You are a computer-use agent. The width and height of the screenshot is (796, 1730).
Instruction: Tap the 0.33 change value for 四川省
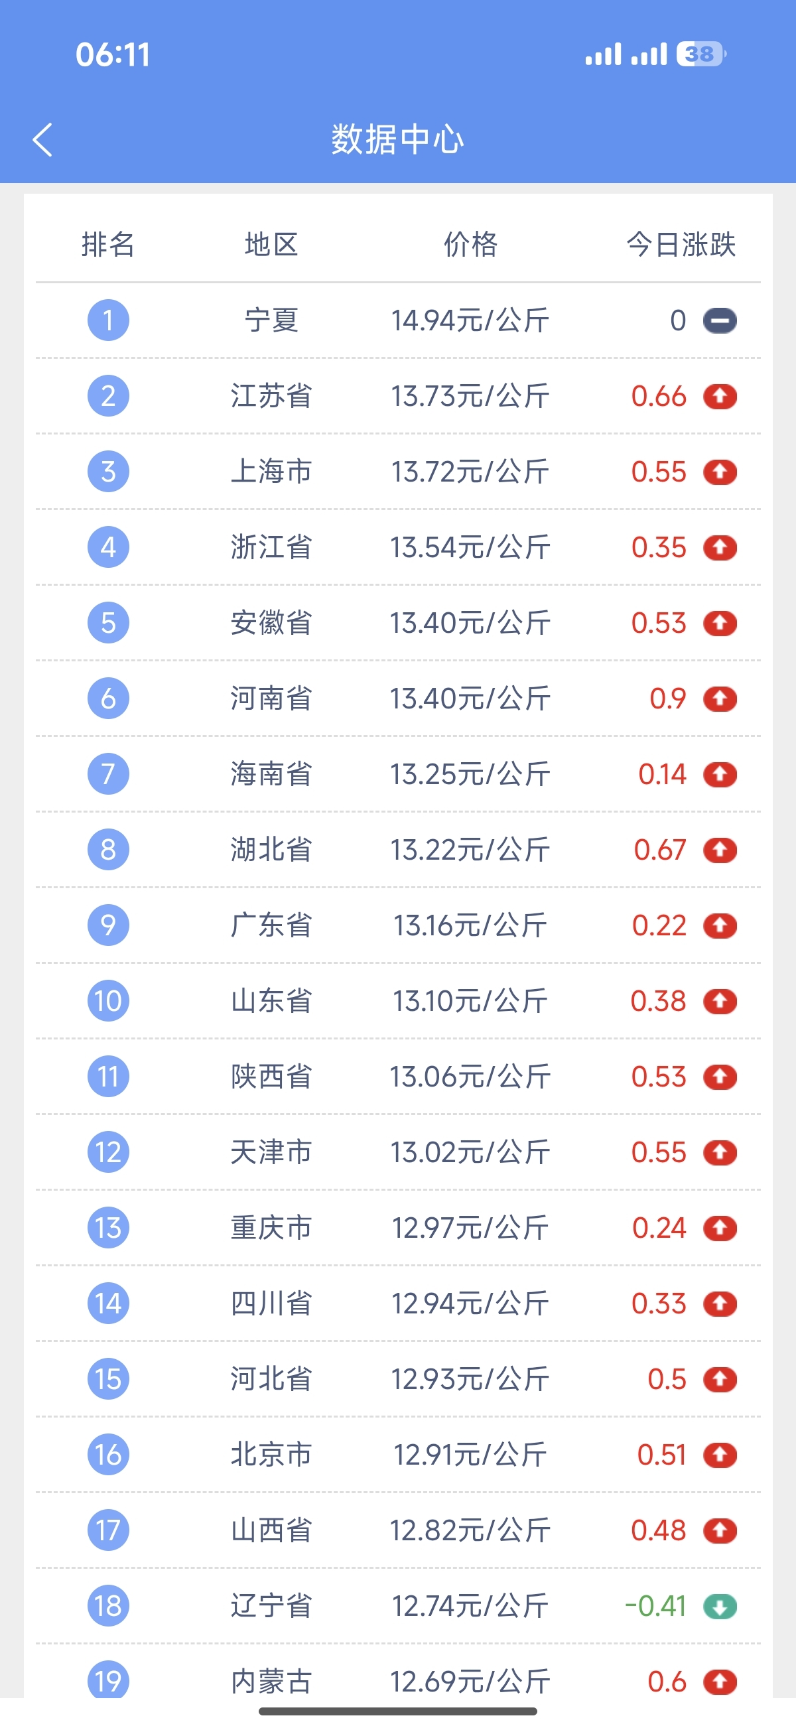coord(659,1304)
